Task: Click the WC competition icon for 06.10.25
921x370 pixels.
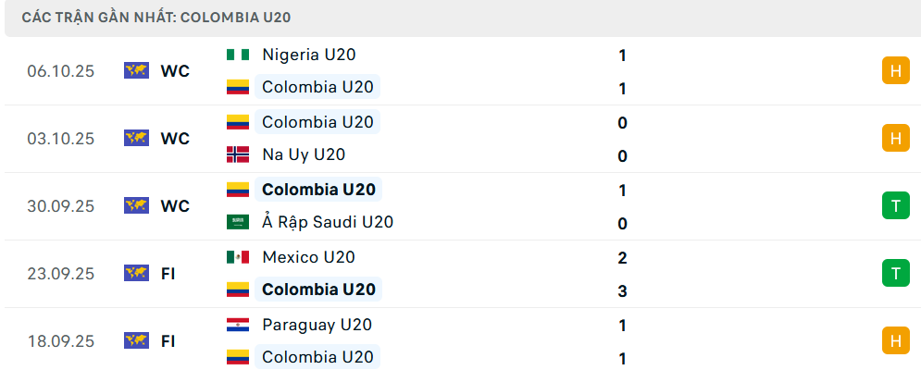Action: click(136, 70)
